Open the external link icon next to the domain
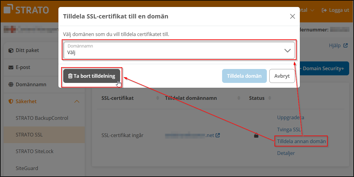The image size is (354, 177). coord(217,135)
